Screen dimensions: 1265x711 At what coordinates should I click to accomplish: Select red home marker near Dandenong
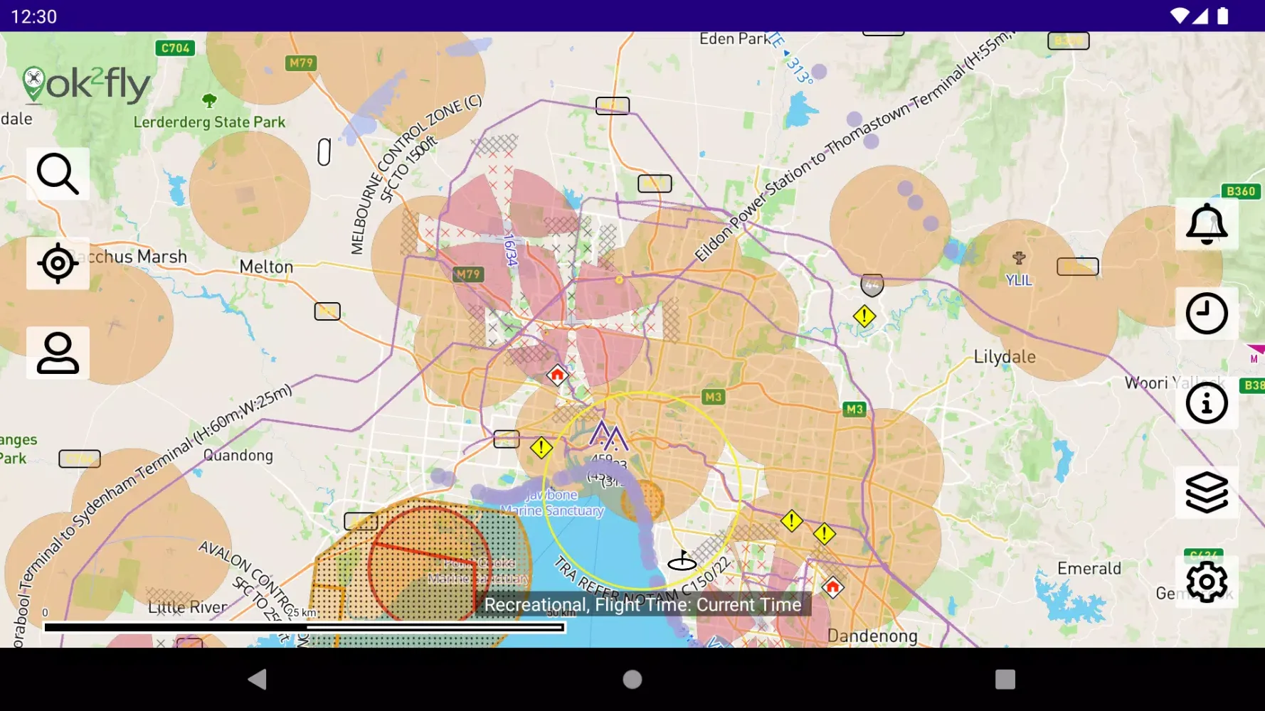(832, 587)
